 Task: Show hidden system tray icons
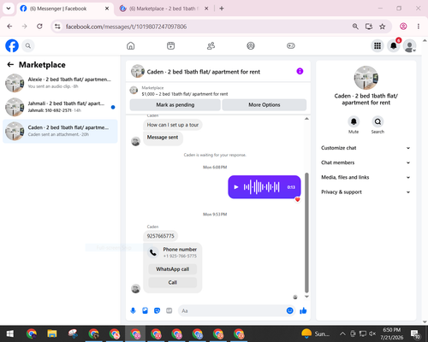tap(342, 333)
